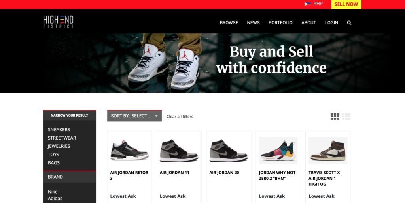
Task: Open Travis Scott Air Jordan 1 image
Action: pos(328,150)
